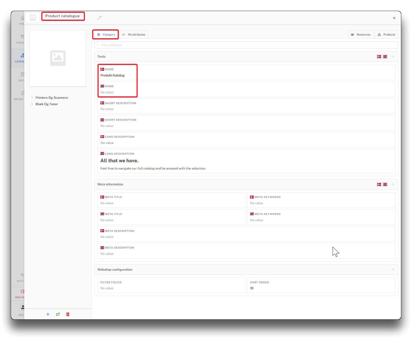
Task: Toggle English flag in Texts section
Action: pyautogui.click(x=385, y=57)
